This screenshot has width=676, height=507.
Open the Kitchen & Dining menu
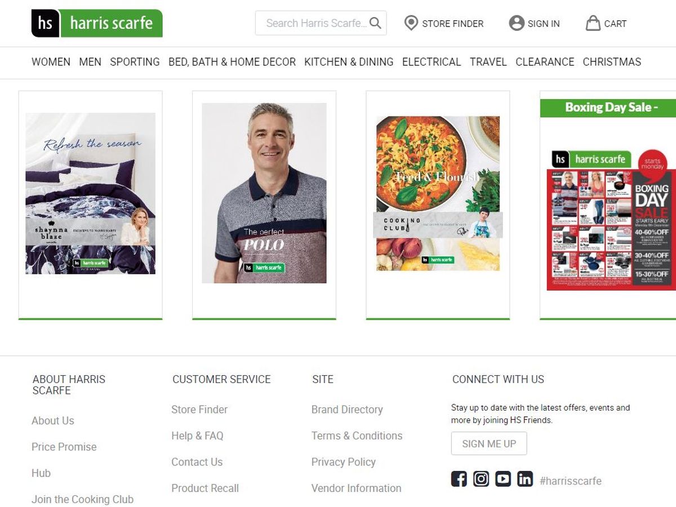pos(349,62)
